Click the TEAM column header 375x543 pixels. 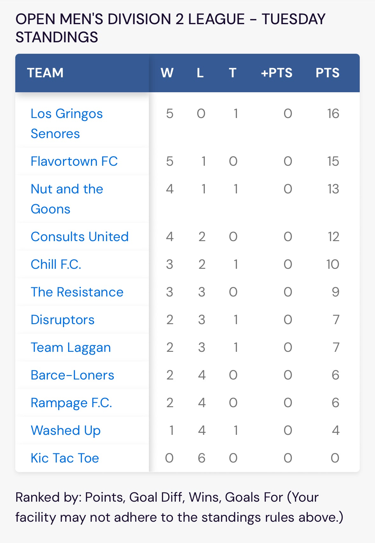(45, 73)
